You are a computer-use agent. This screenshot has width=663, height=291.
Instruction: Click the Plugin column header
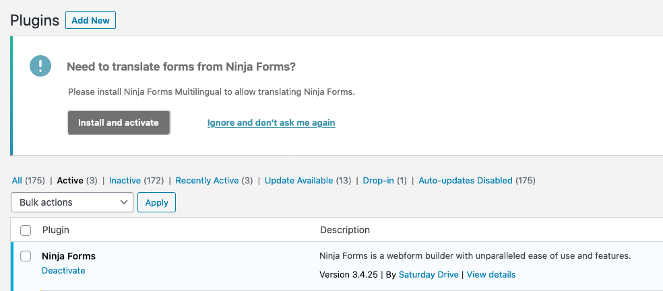56,230
